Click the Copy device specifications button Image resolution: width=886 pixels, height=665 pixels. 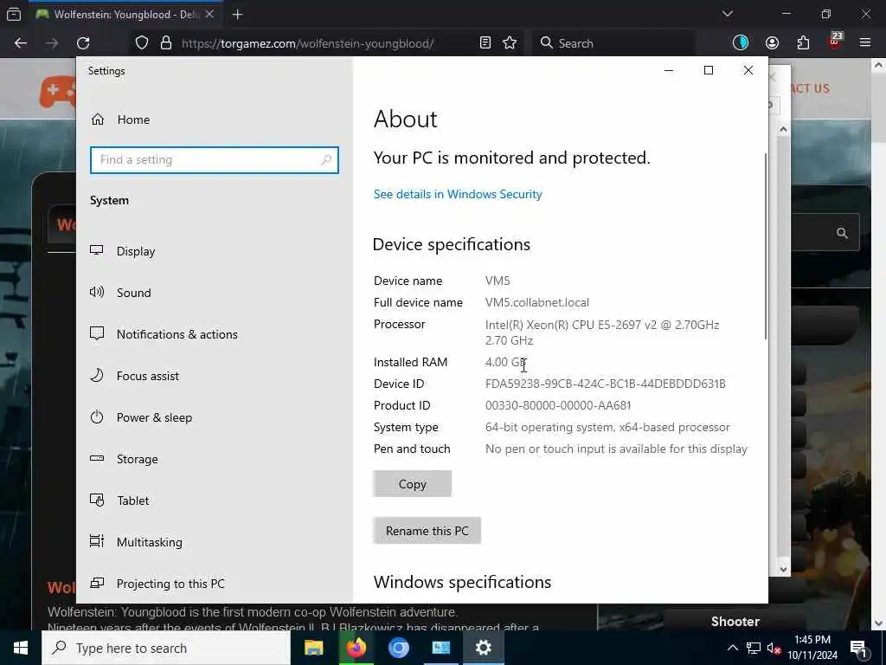pyautogui.click(x=413, y=484)
